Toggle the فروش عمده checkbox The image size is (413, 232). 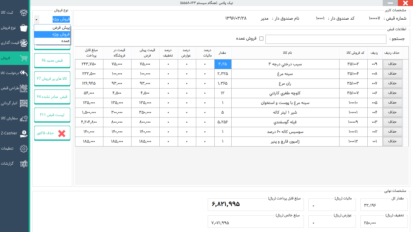pos(262,39)
